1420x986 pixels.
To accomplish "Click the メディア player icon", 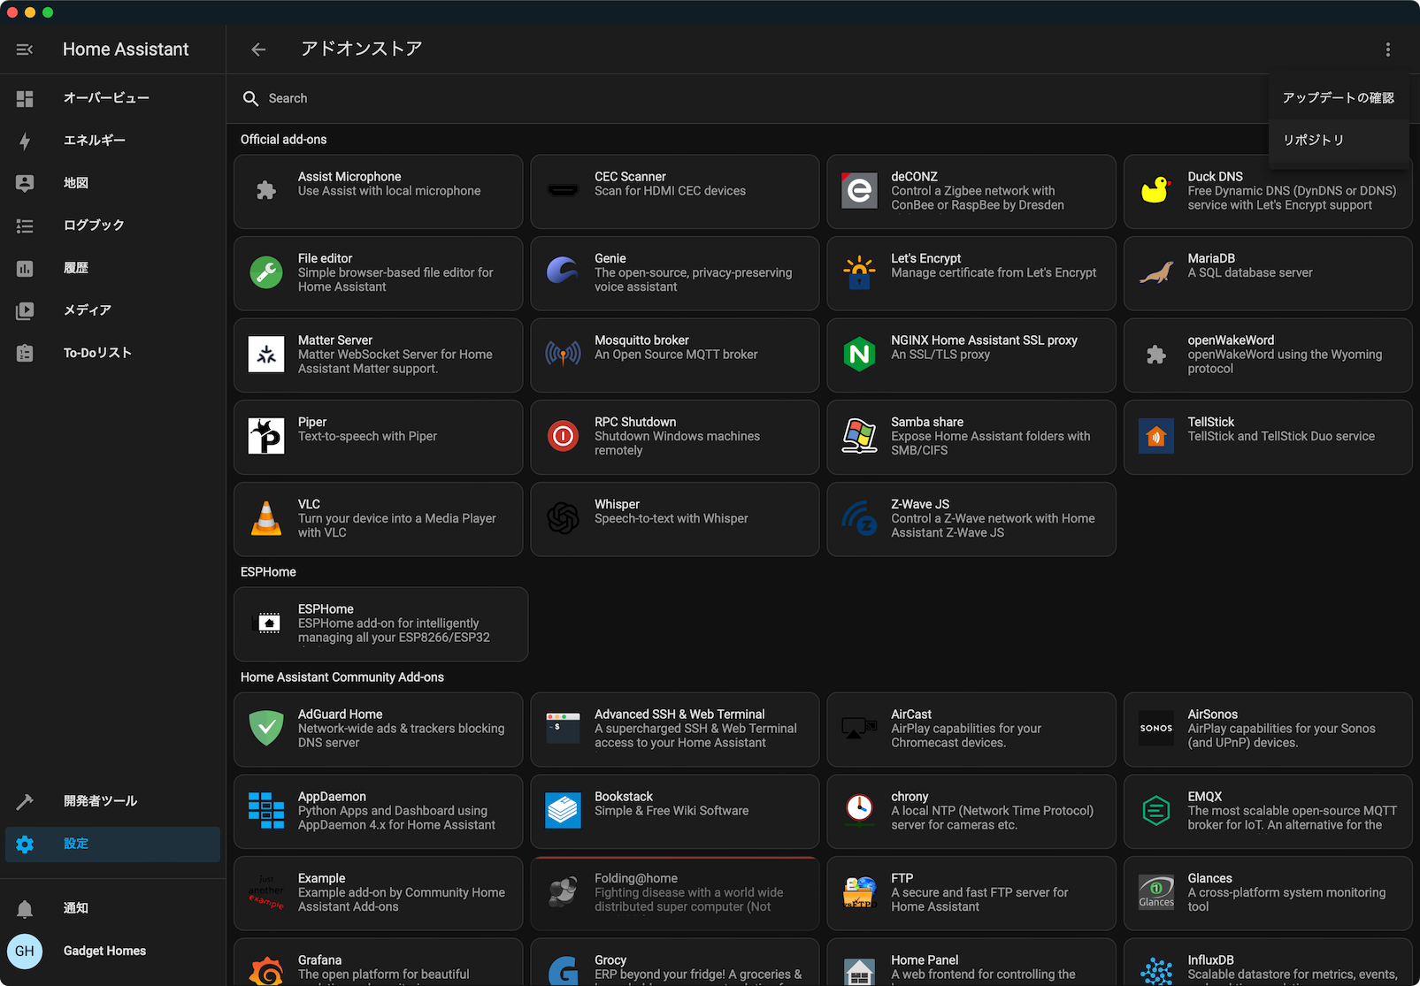I will tap(25, 310).
